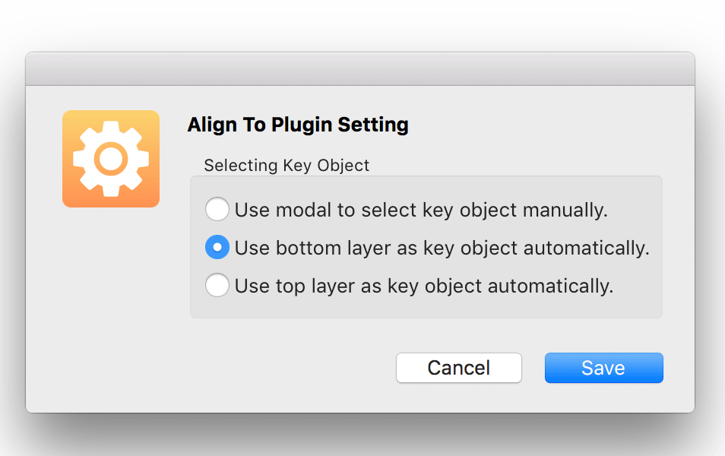Click the 'Align To Plugin Setting' title
The height and width of the screenshot is (456, 725).
[298, 125]
